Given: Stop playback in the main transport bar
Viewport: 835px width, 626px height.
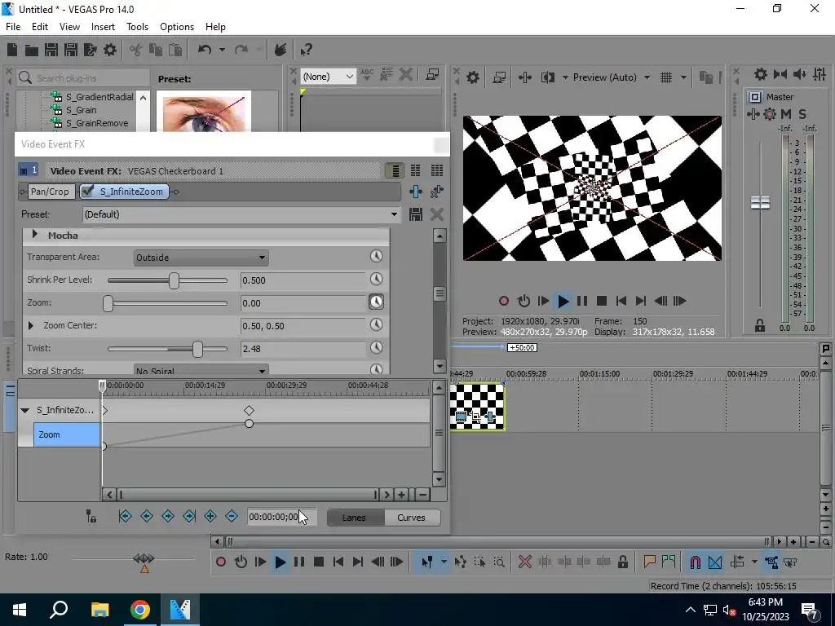Looking at the screenshot, I should (319, 562).
